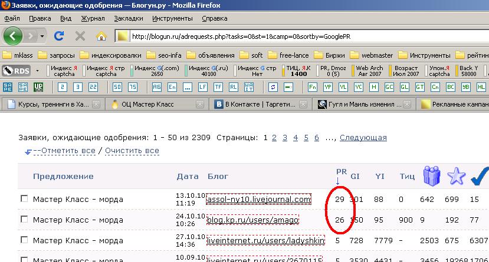Click the Отметить все link
Image resolution: width=489 pixels, height=262 pixels.
[64, 151]
